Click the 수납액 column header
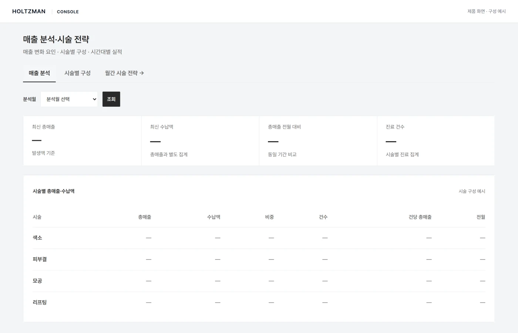This screenshot has height=333, width=518. click(213, 217)
